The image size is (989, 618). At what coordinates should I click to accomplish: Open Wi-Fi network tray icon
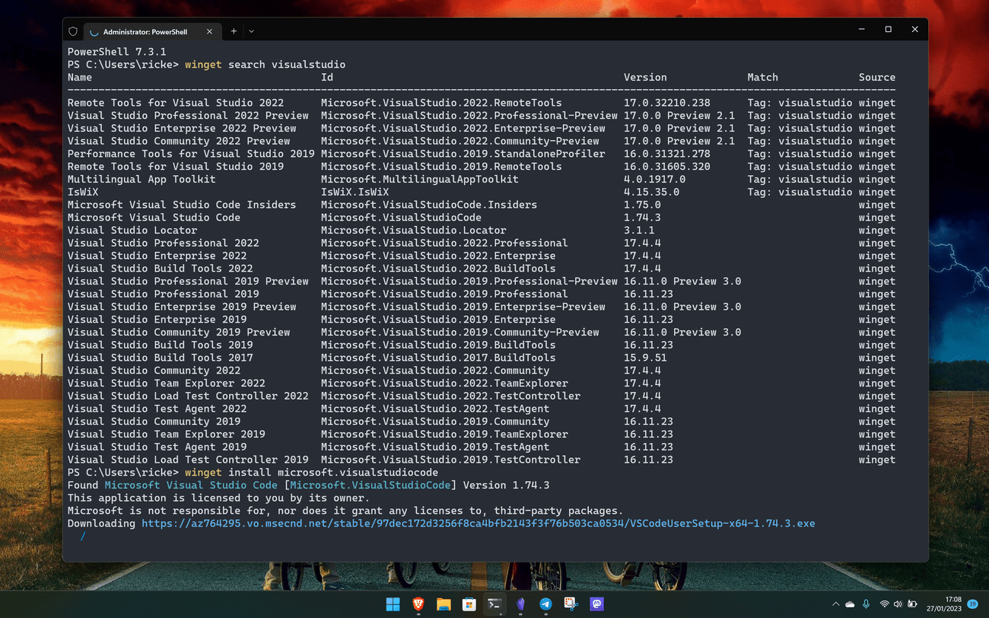click(885, 604)
